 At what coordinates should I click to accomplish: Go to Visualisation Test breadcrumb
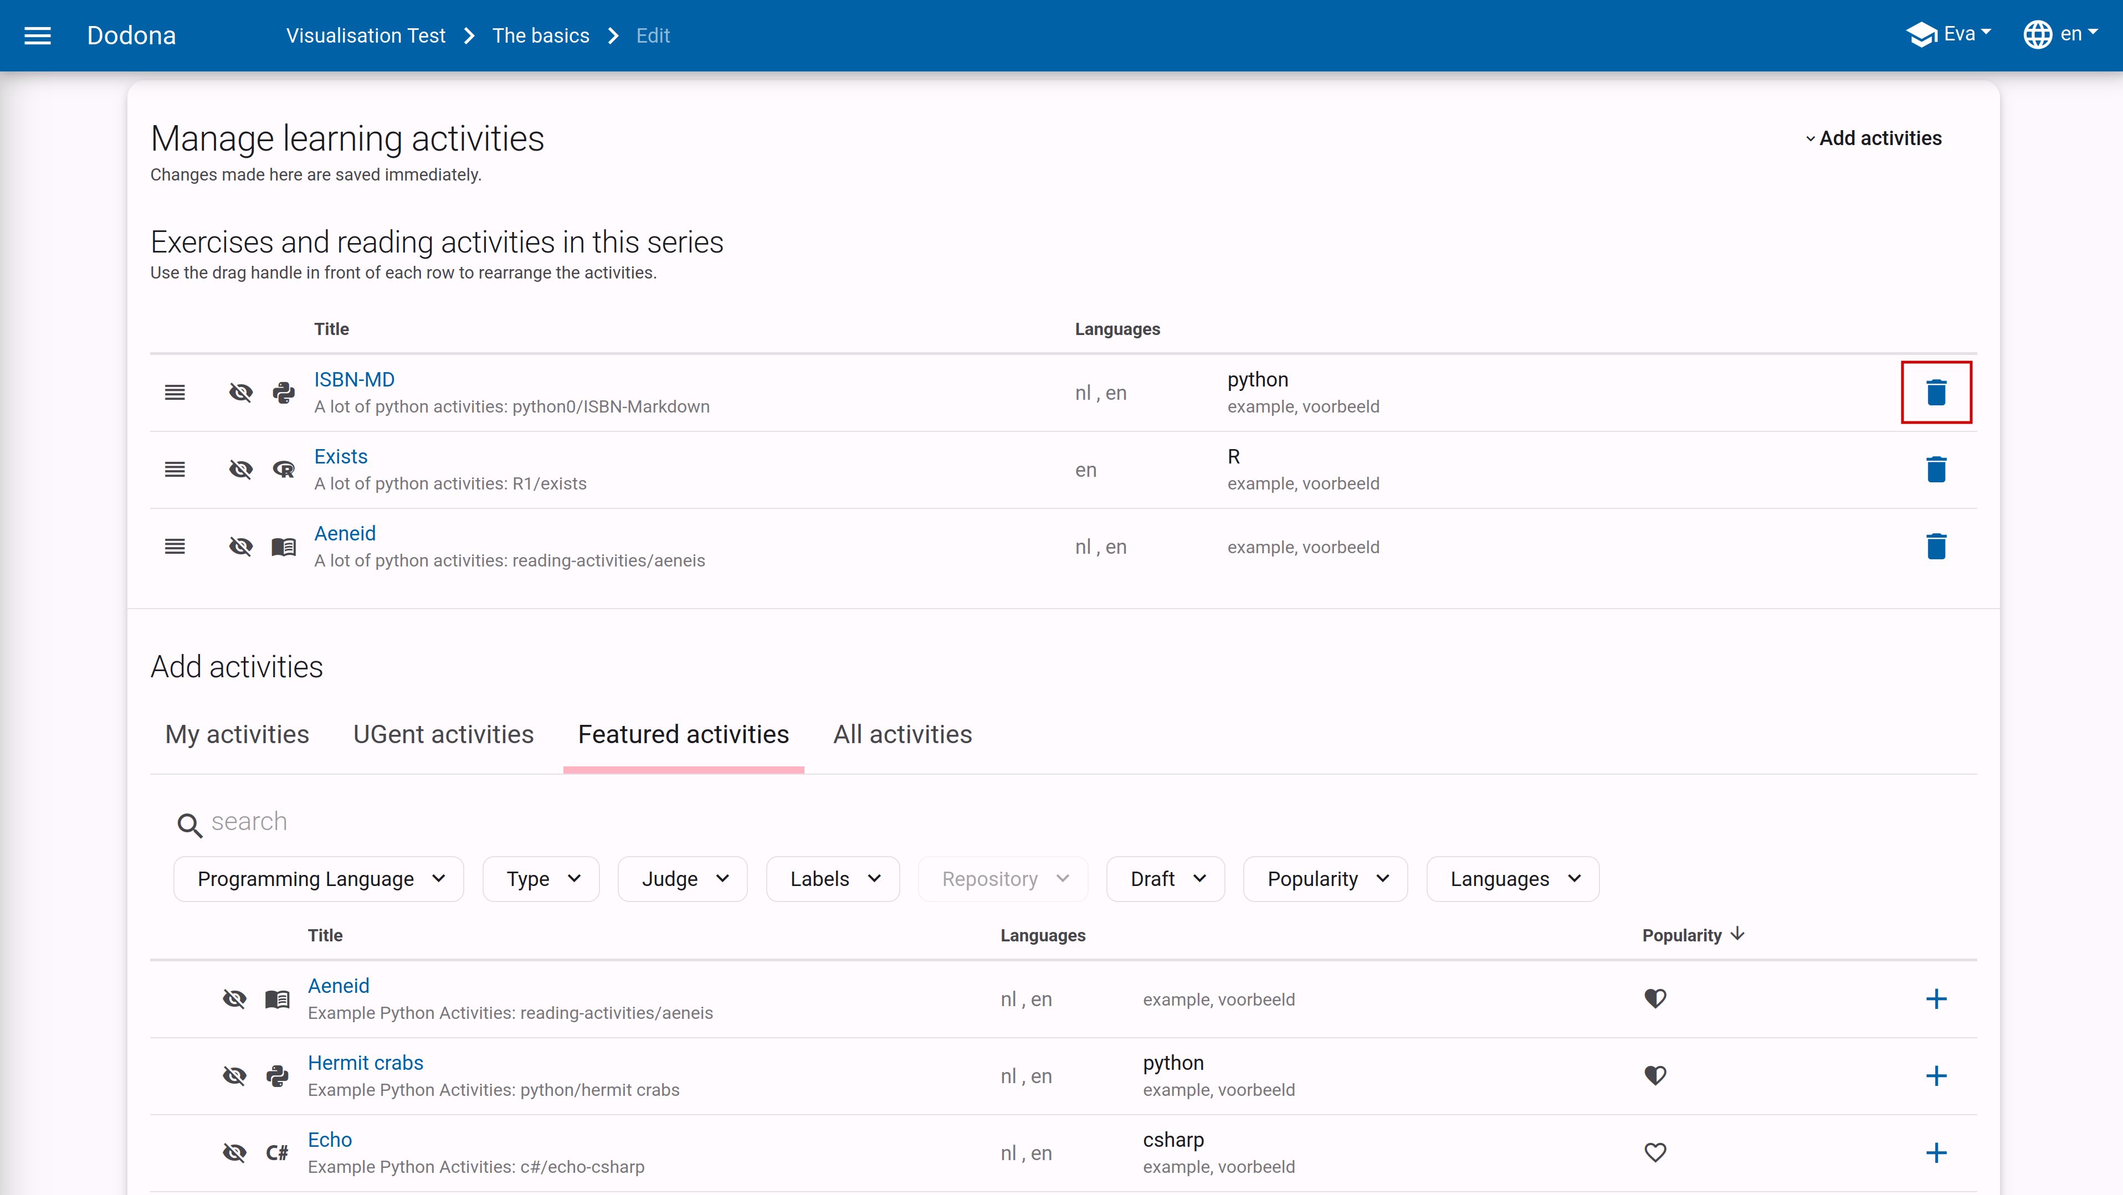(x=366, y=35)
